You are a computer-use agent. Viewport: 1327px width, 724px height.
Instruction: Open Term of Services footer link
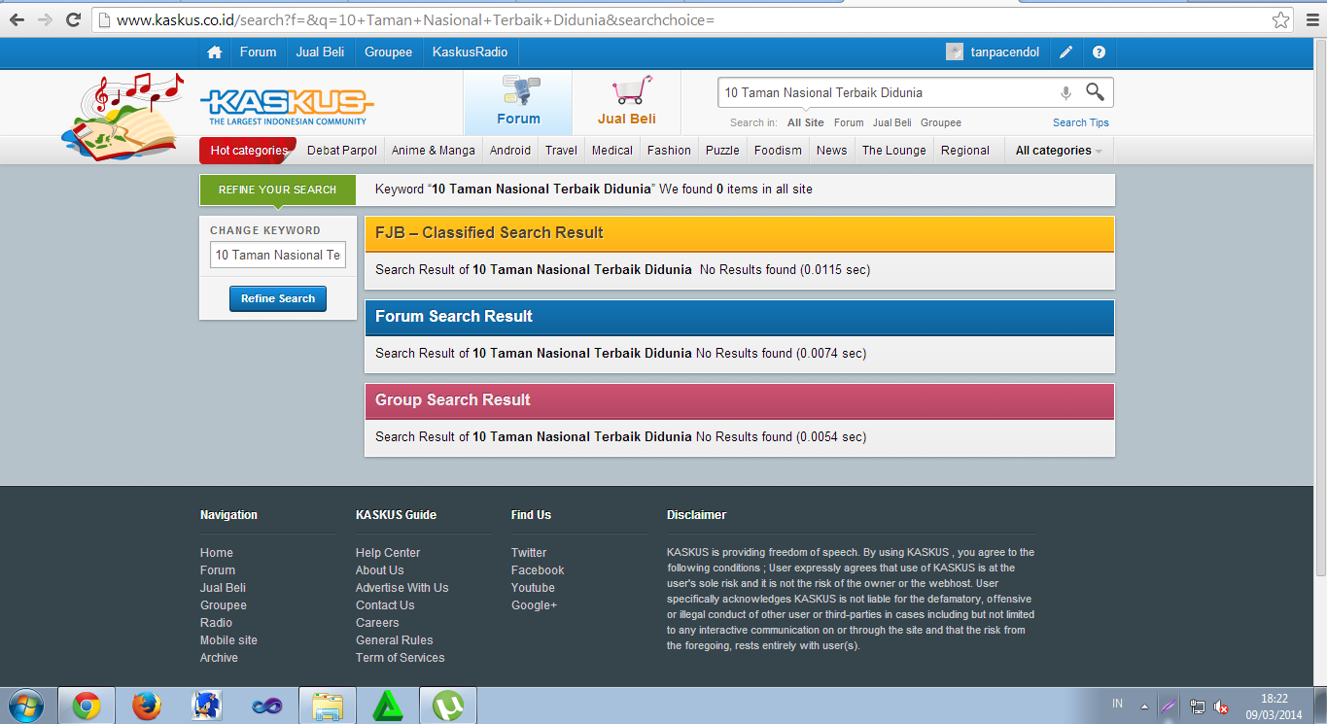[401, 658]
